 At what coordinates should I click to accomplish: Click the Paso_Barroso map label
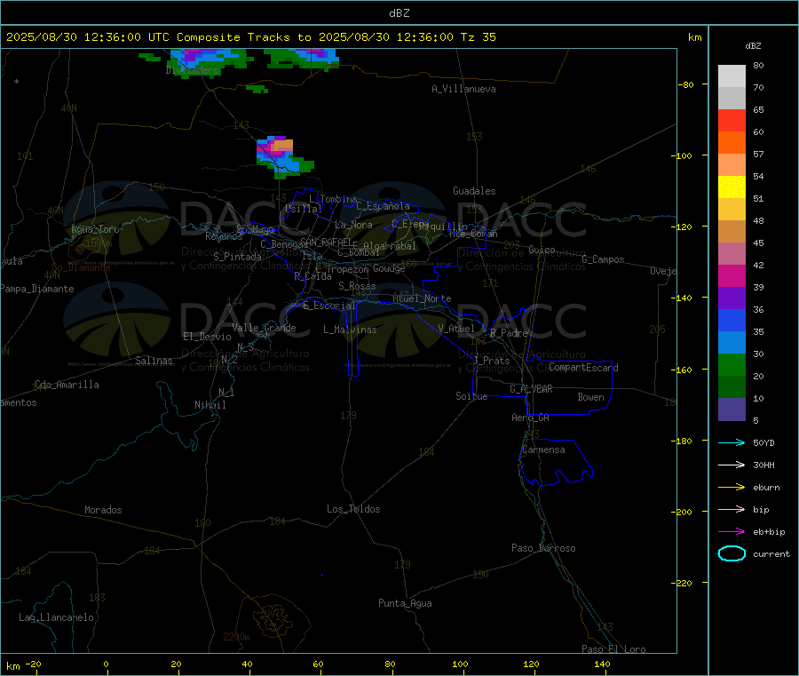pyautogui.click(x=543, y=548)
